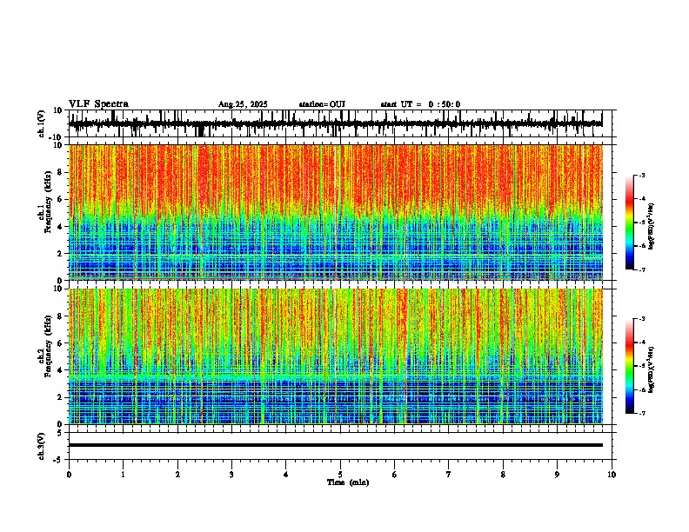Click the "-7" tick on ch.1 color bar

(x=641, y=269)
